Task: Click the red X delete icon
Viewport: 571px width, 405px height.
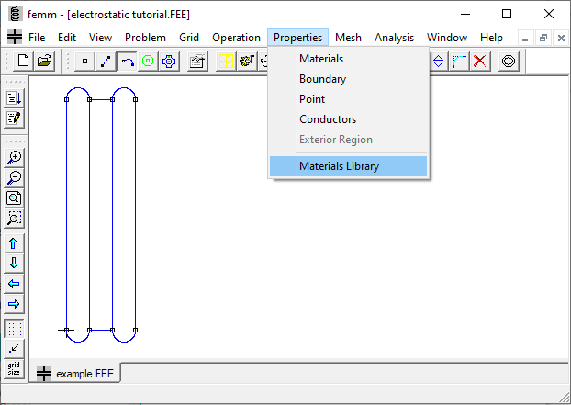Action: [x=480, y=61]
